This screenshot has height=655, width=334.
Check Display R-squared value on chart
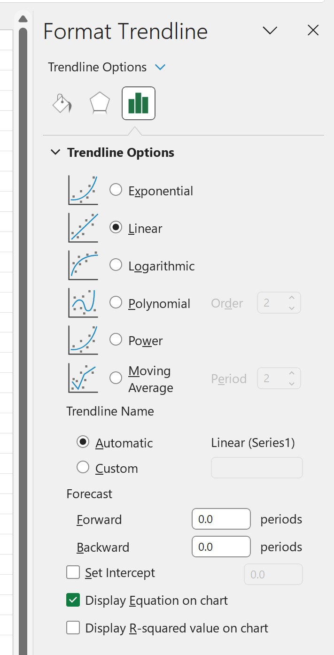point(73,628)
